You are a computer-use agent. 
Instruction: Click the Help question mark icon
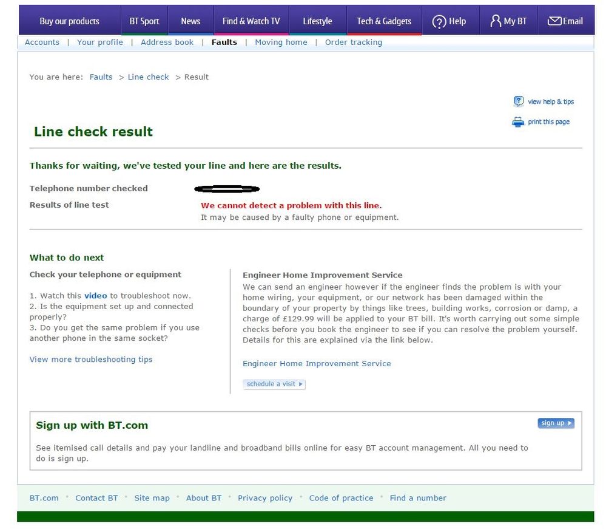[x=439, y=22]
